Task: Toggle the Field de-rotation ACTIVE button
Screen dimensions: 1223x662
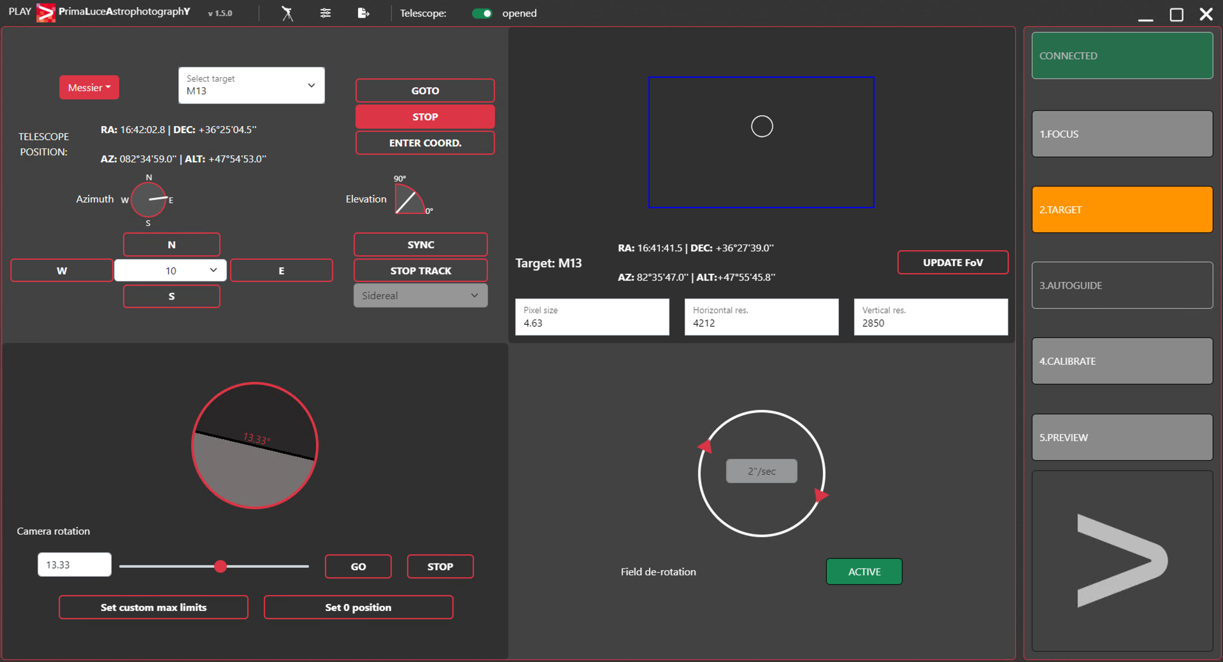Action: [x=864, y=572]
